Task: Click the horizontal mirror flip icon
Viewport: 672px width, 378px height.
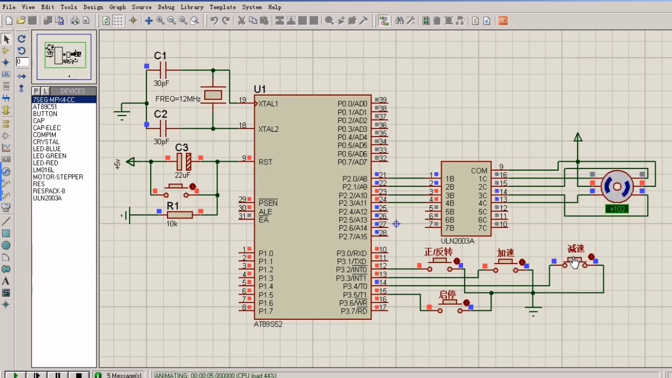Action: pyautogui.click(x=22, y=76)
